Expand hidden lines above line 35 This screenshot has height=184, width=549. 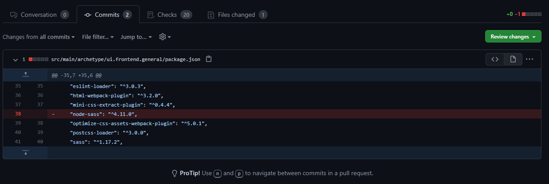25,75
